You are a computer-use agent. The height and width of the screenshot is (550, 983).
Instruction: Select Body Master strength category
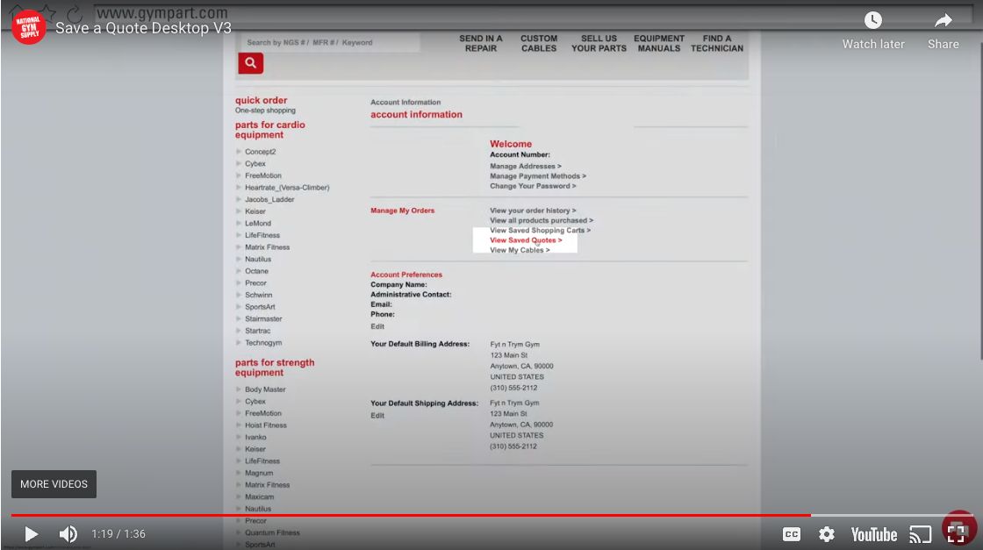click(x=265, y=389)
